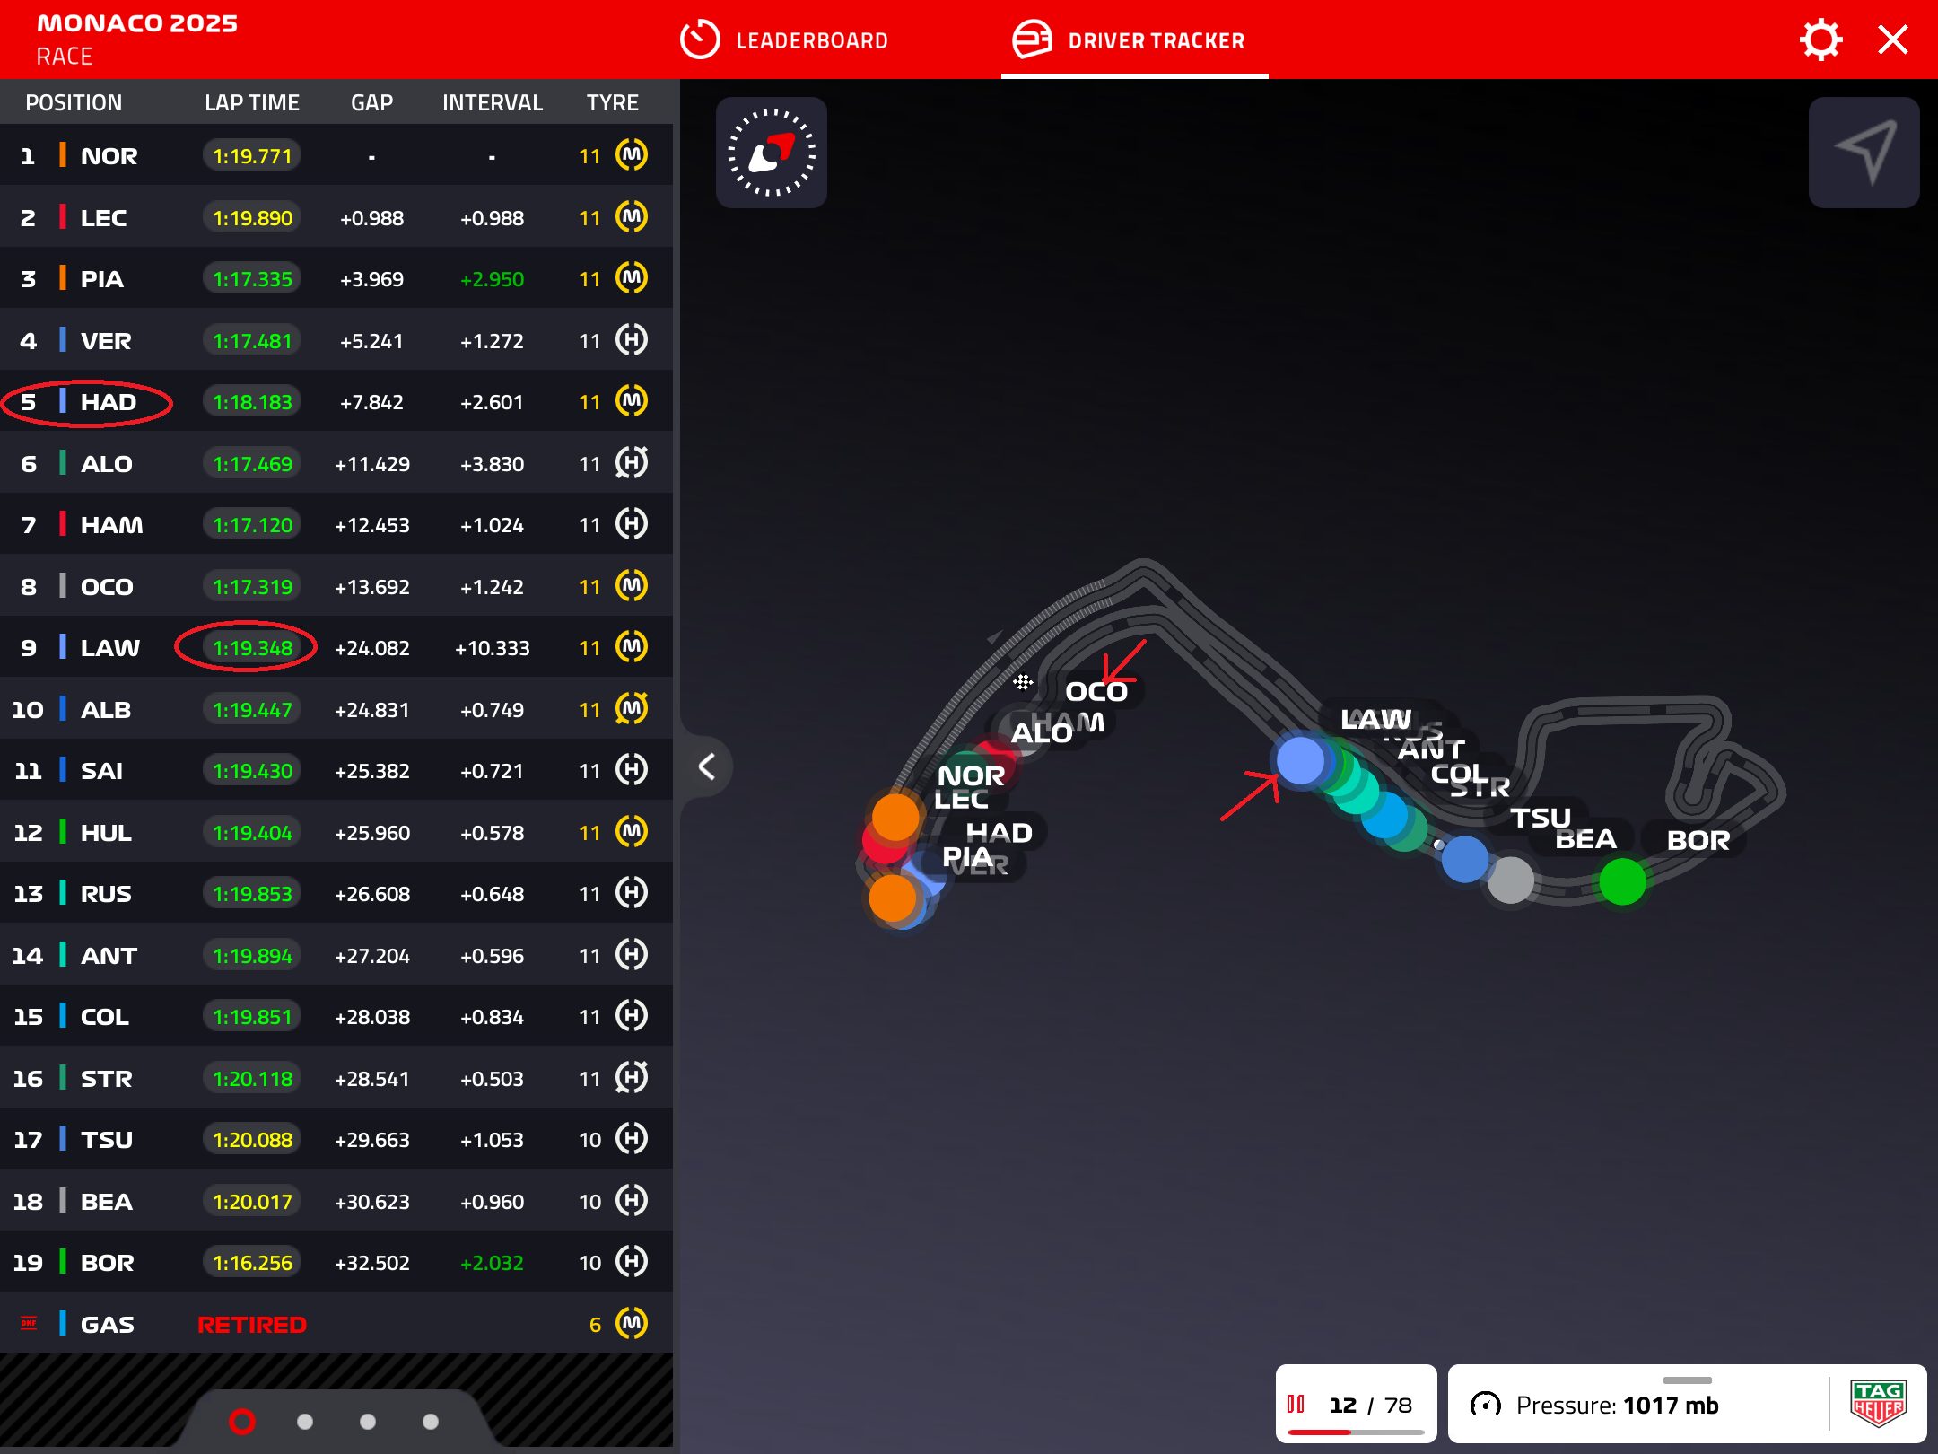Click the pressure gauge icon
This screenshot has width=1938, height=1454.
[x=1486, y=1405]
